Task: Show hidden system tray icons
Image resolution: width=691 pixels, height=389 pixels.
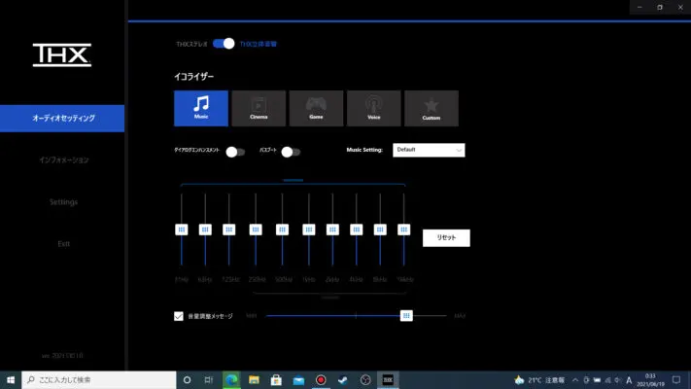Action: (x=575, y=379)
